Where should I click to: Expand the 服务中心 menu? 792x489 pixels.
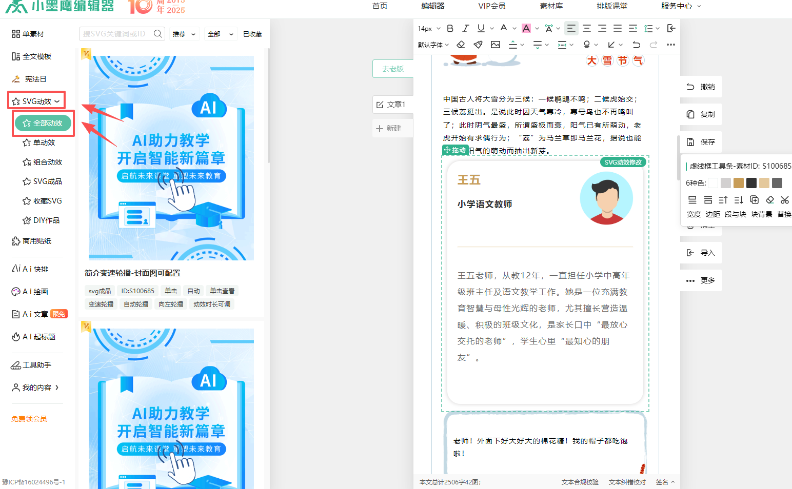681,6
